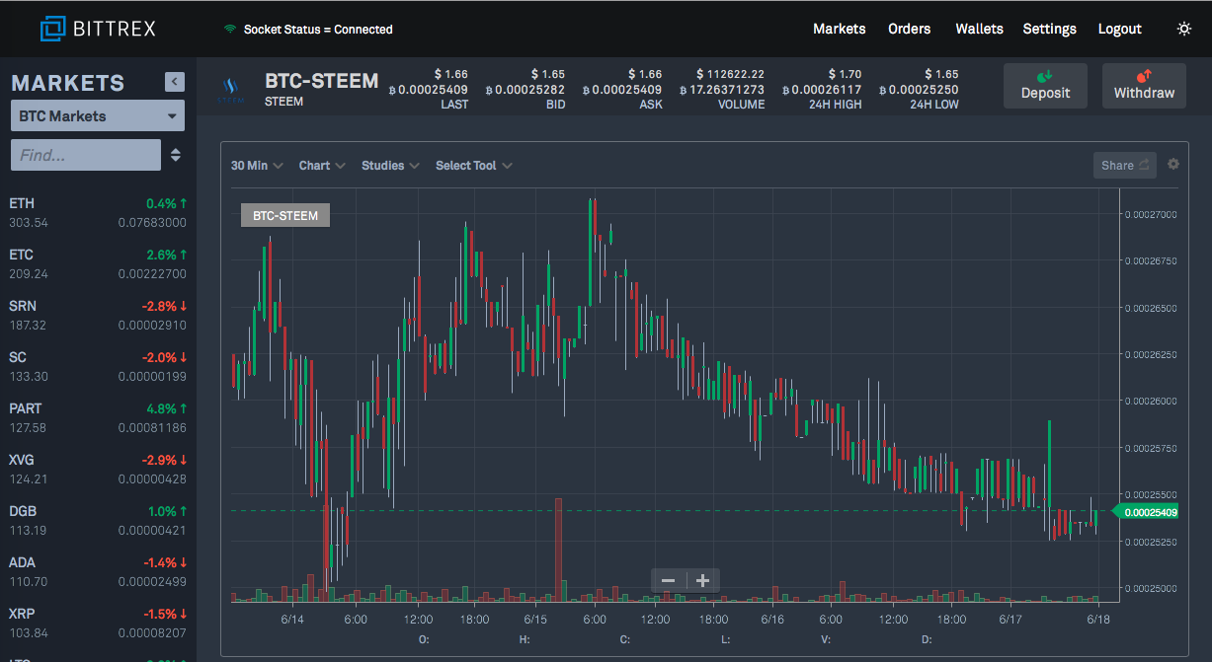
Task: Select the XRP market row
Action: coord(98,623)
